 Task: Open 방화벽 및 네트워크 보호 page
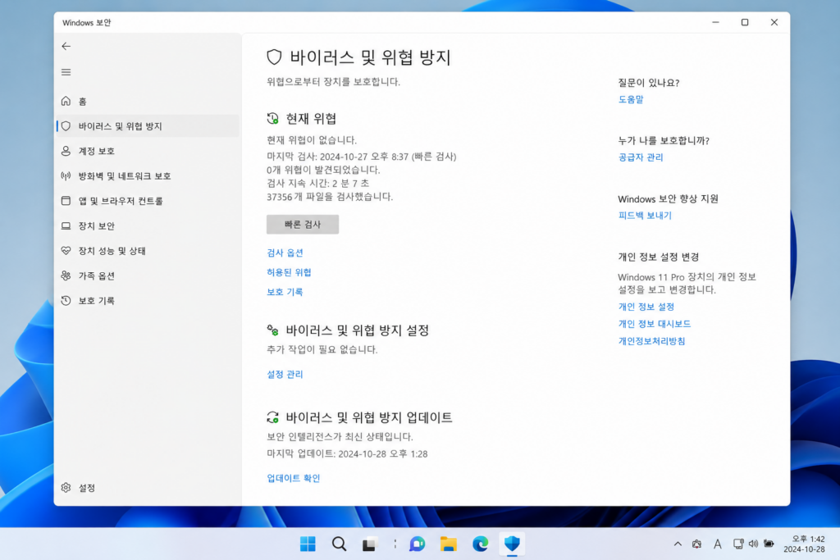click(x=148, y=175)
